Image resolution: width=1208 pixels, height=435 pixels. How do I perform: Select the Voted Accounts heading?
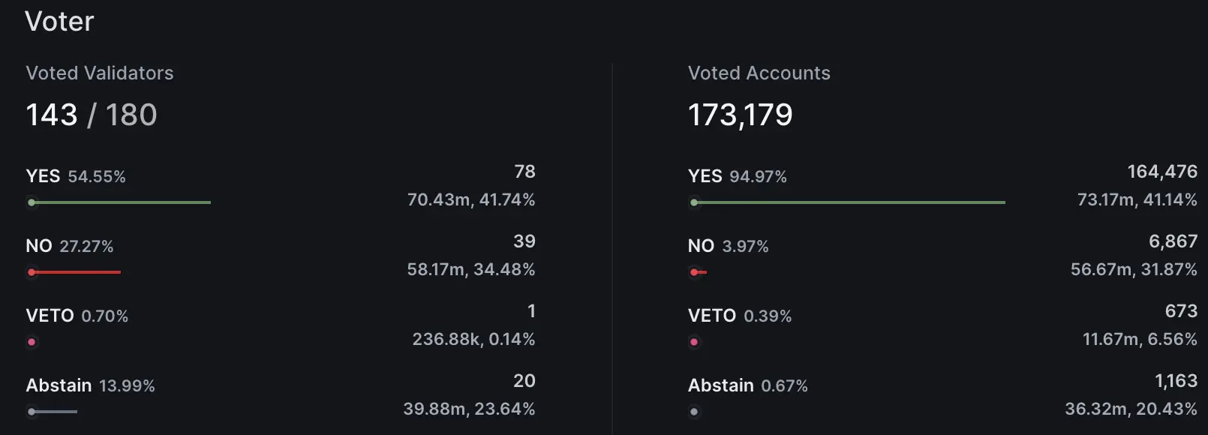coord(759,73)
